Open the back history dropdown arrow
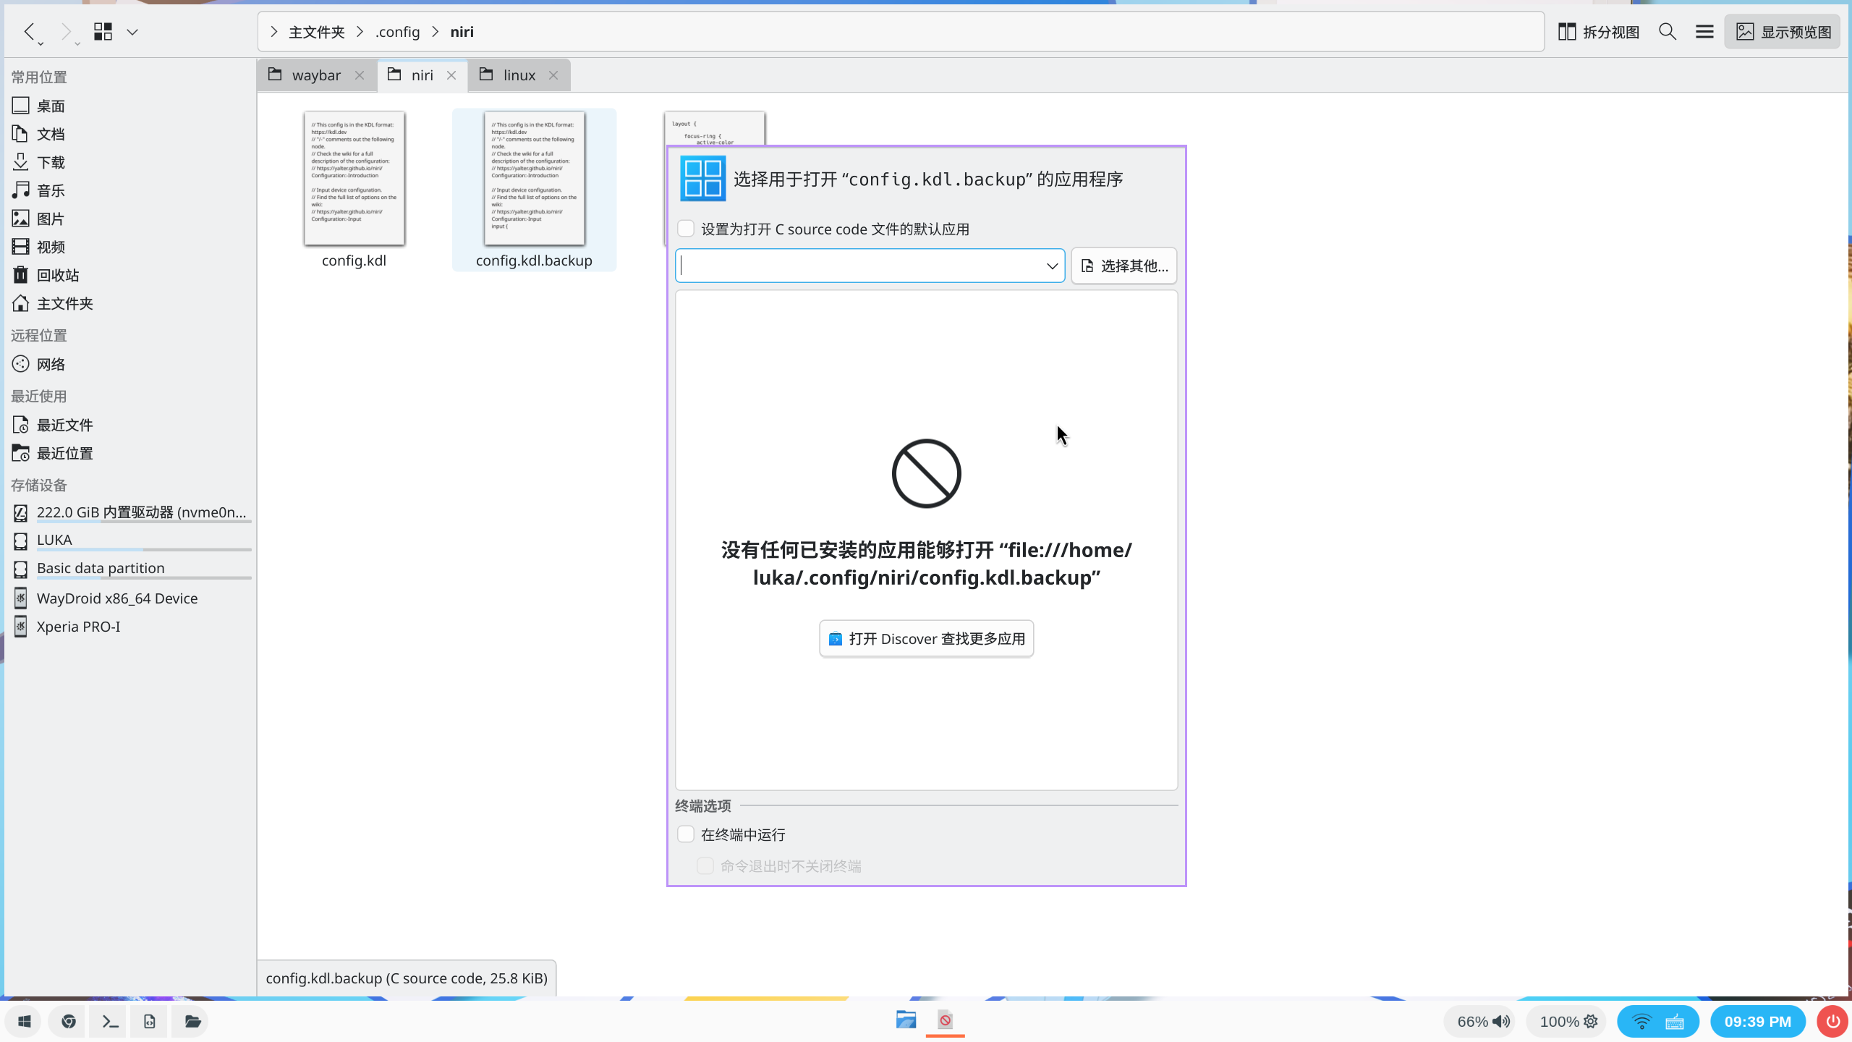 pyautogui.click(x=41, y=44)
